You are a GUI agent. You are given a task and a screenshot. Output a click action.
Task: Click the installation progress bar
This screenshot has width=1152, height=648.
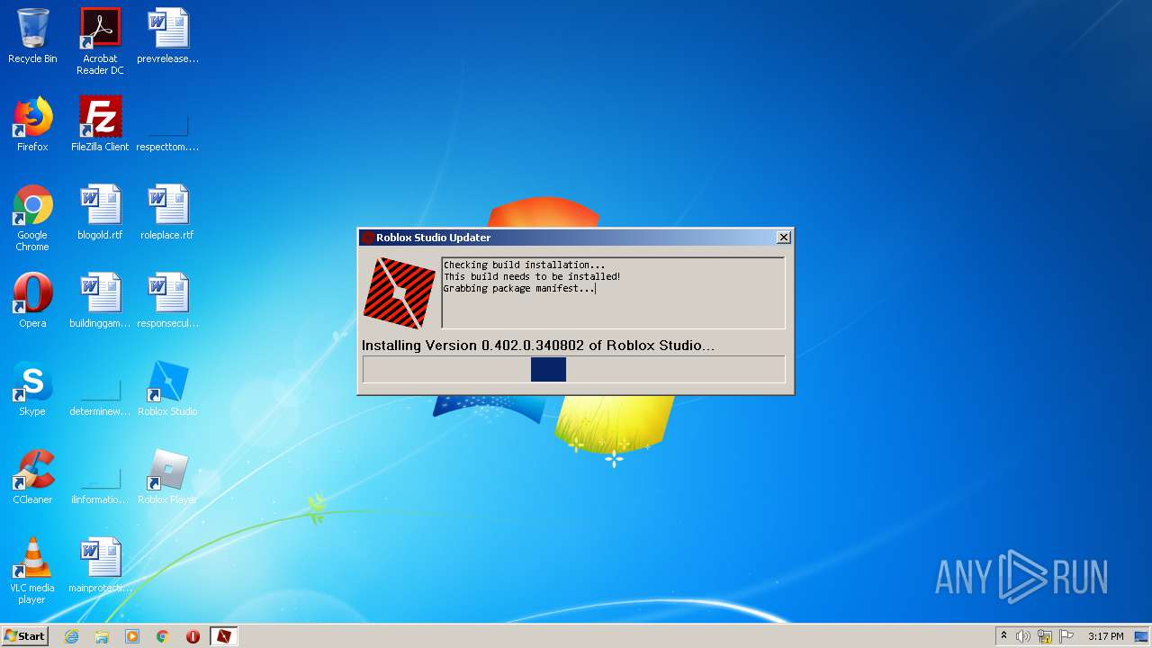(x=574, y=369)
